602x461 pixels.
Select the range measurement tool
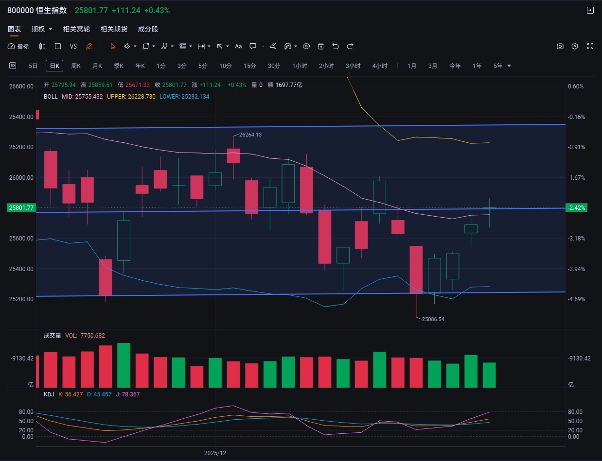pyautogui.click(x=201, y=46)
